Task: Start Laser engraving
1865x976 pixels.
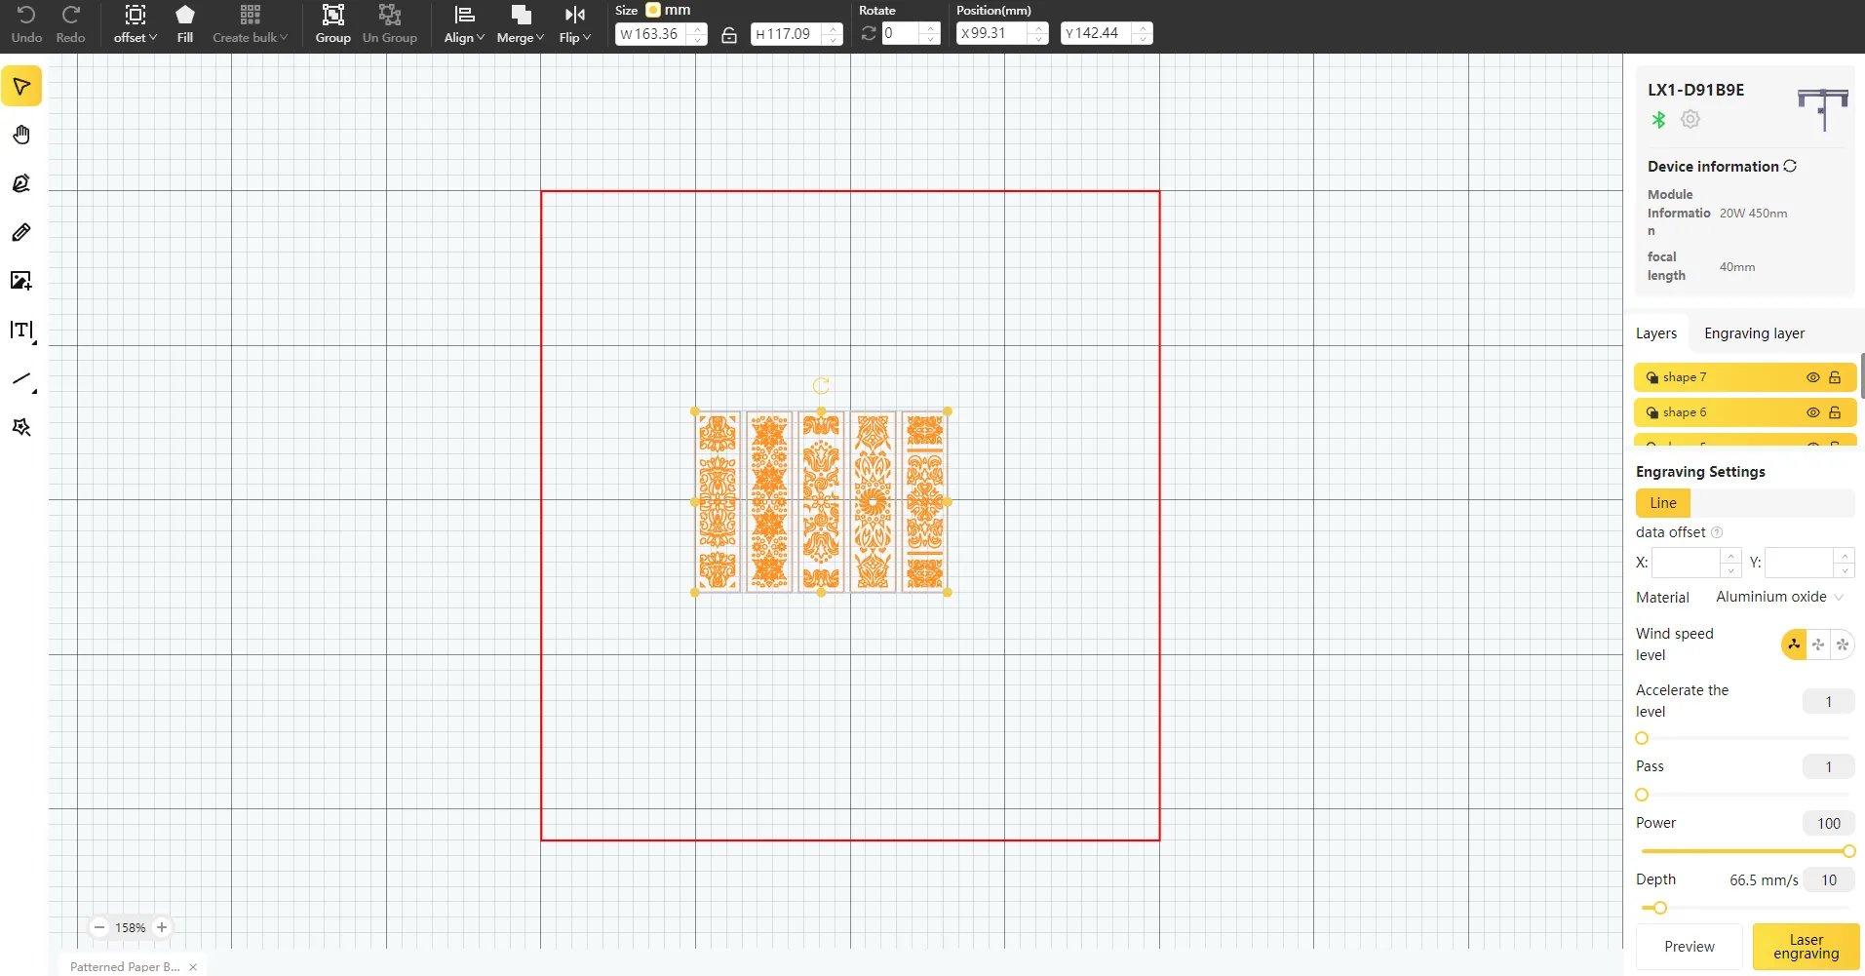Action: point(1806,947)
